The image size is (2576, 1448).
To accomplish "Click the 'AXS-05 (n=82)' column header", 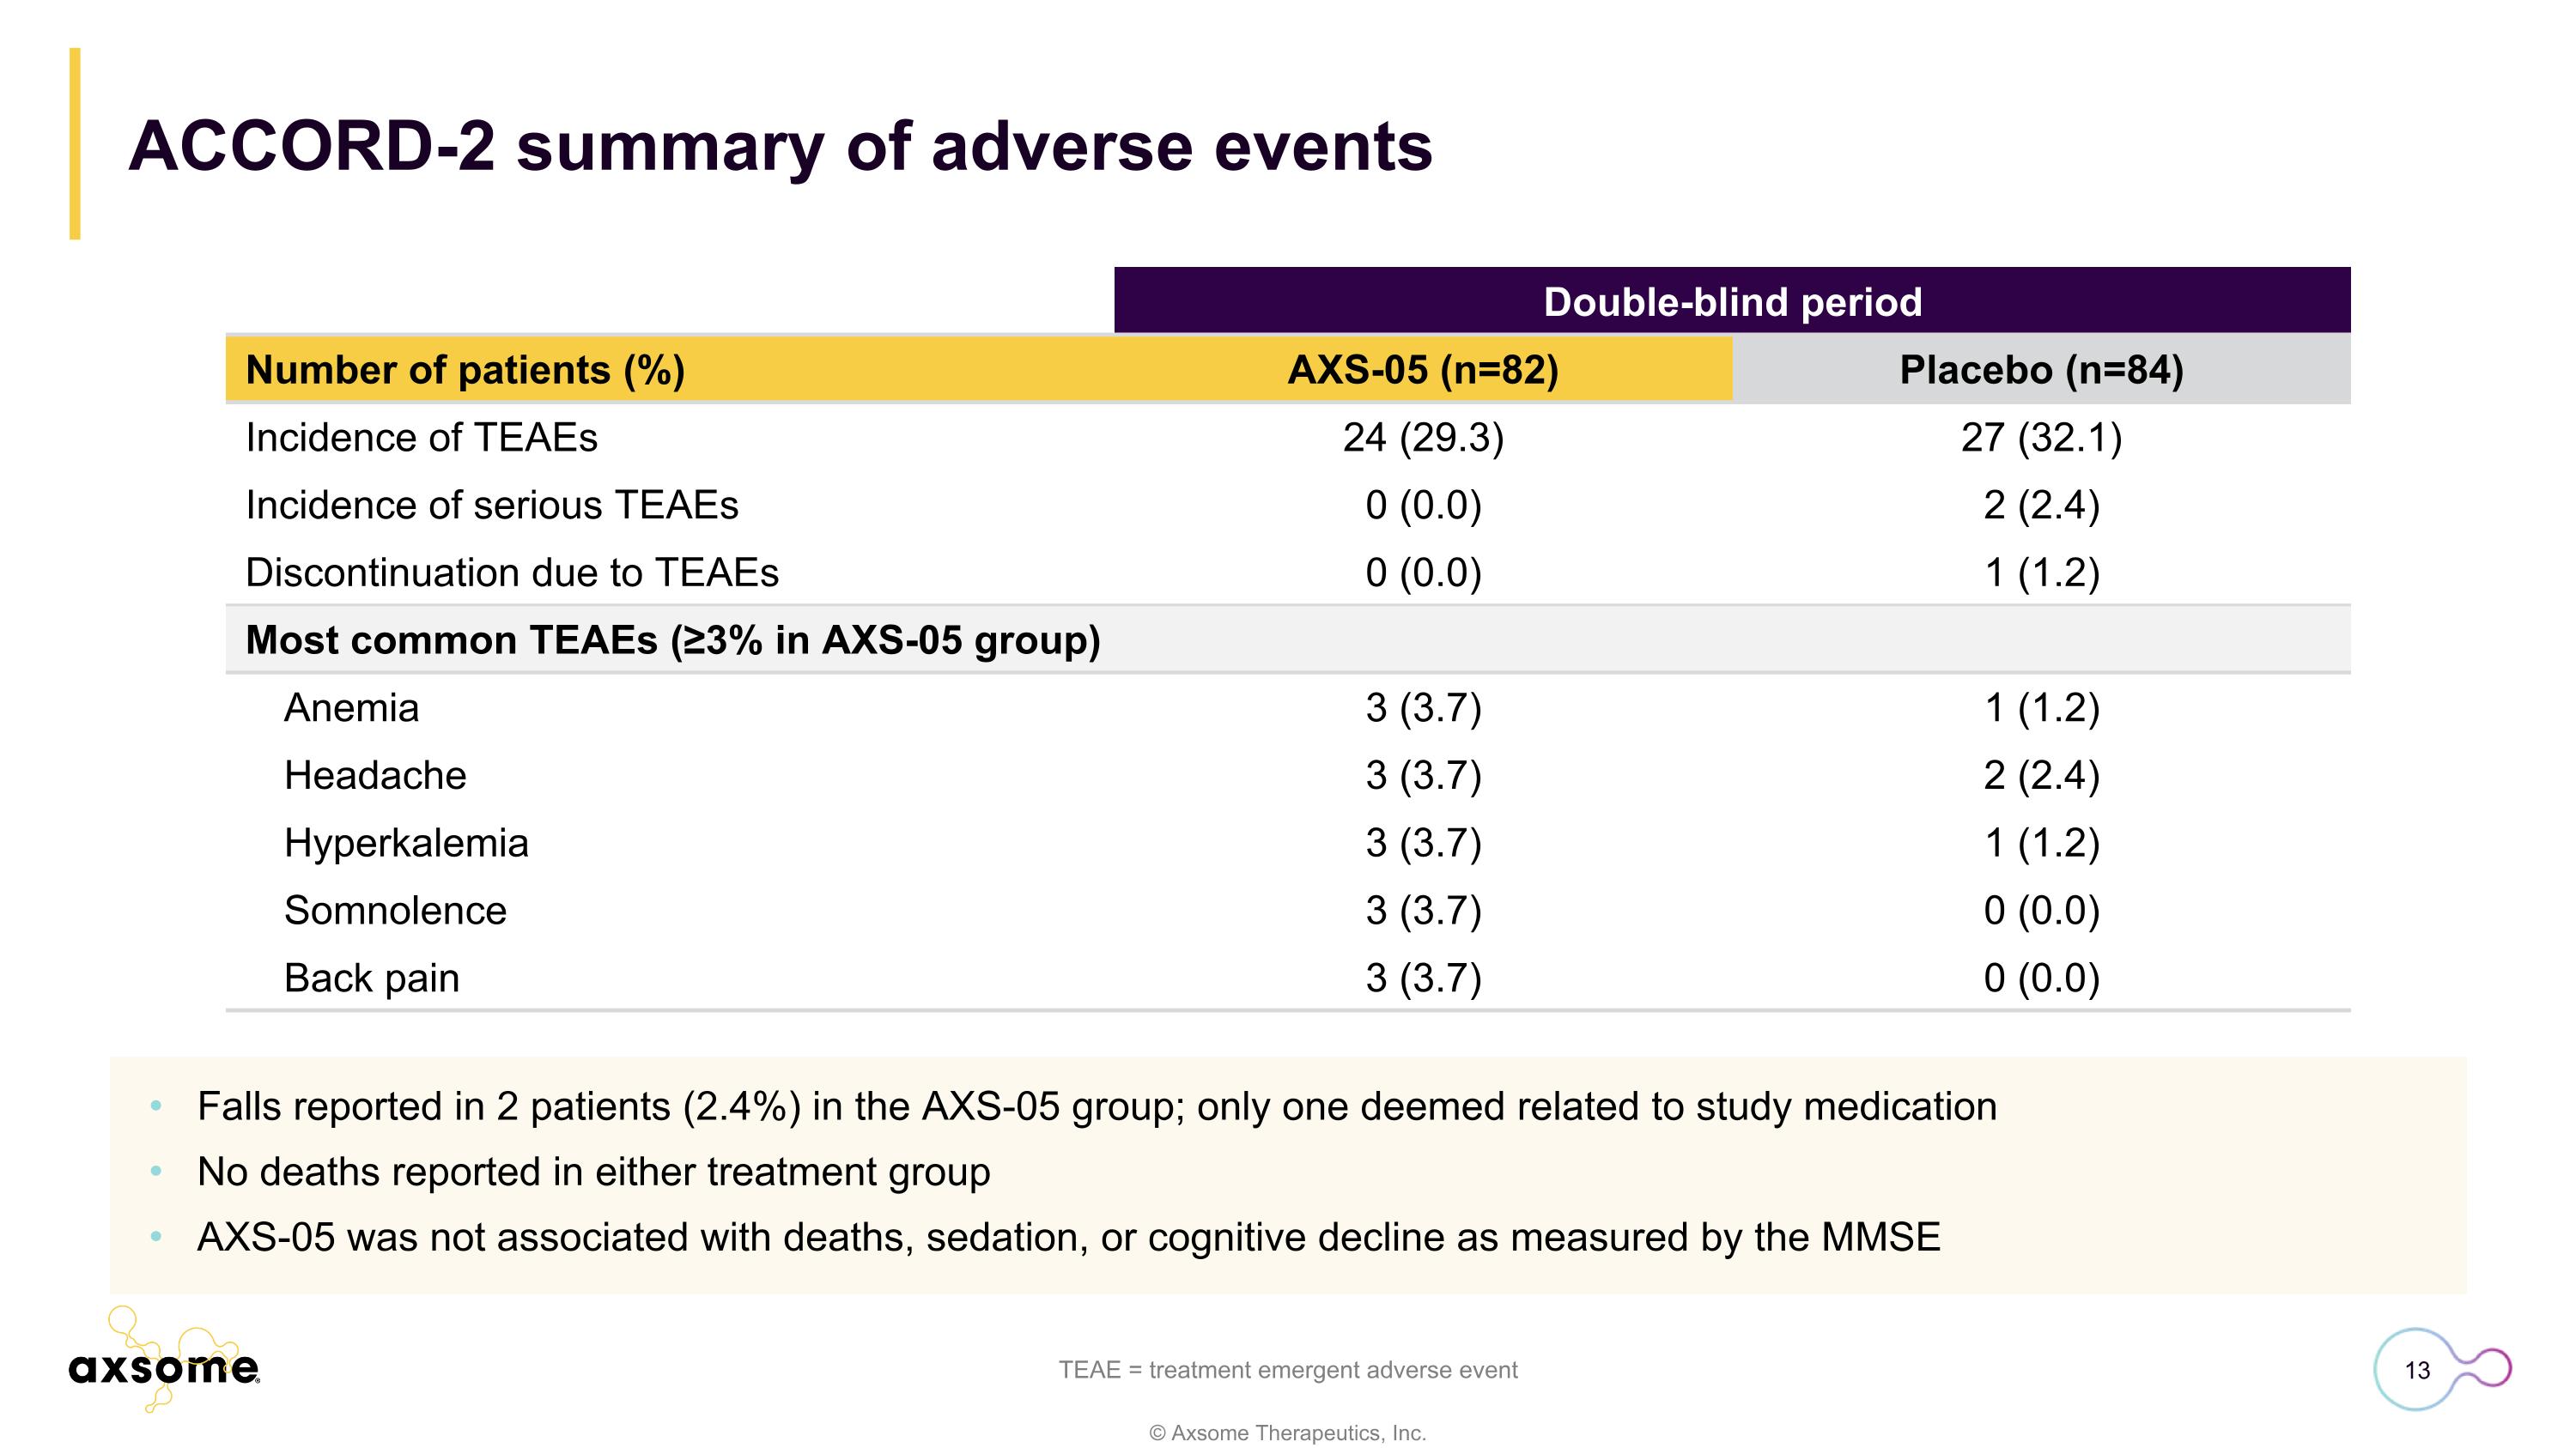I will click(x=1423, y=370).
